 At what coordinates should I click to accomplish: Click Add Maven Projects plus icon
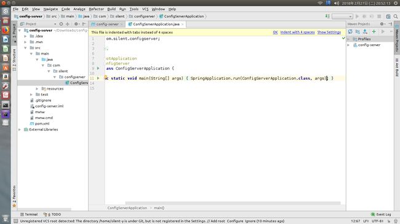pos(374,31)
